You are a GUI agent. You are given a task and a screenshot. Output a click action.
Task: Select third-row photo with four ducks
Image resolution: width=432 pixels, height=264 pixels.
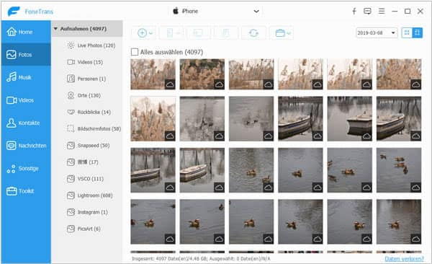(399, 170)
